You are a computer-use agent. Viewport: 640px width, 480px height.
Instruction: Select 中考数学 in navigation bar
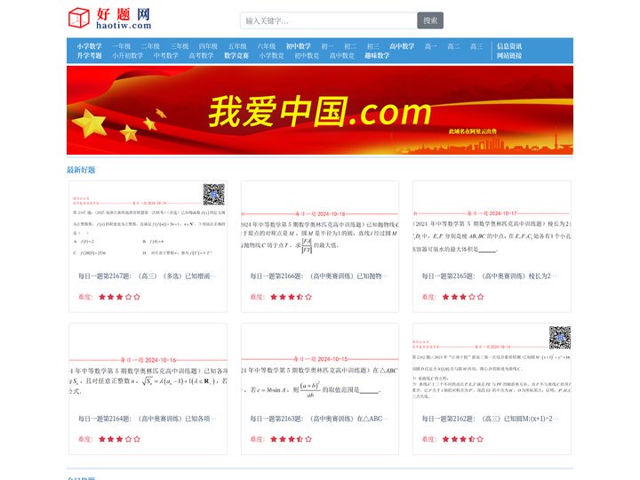coord(166,55)
